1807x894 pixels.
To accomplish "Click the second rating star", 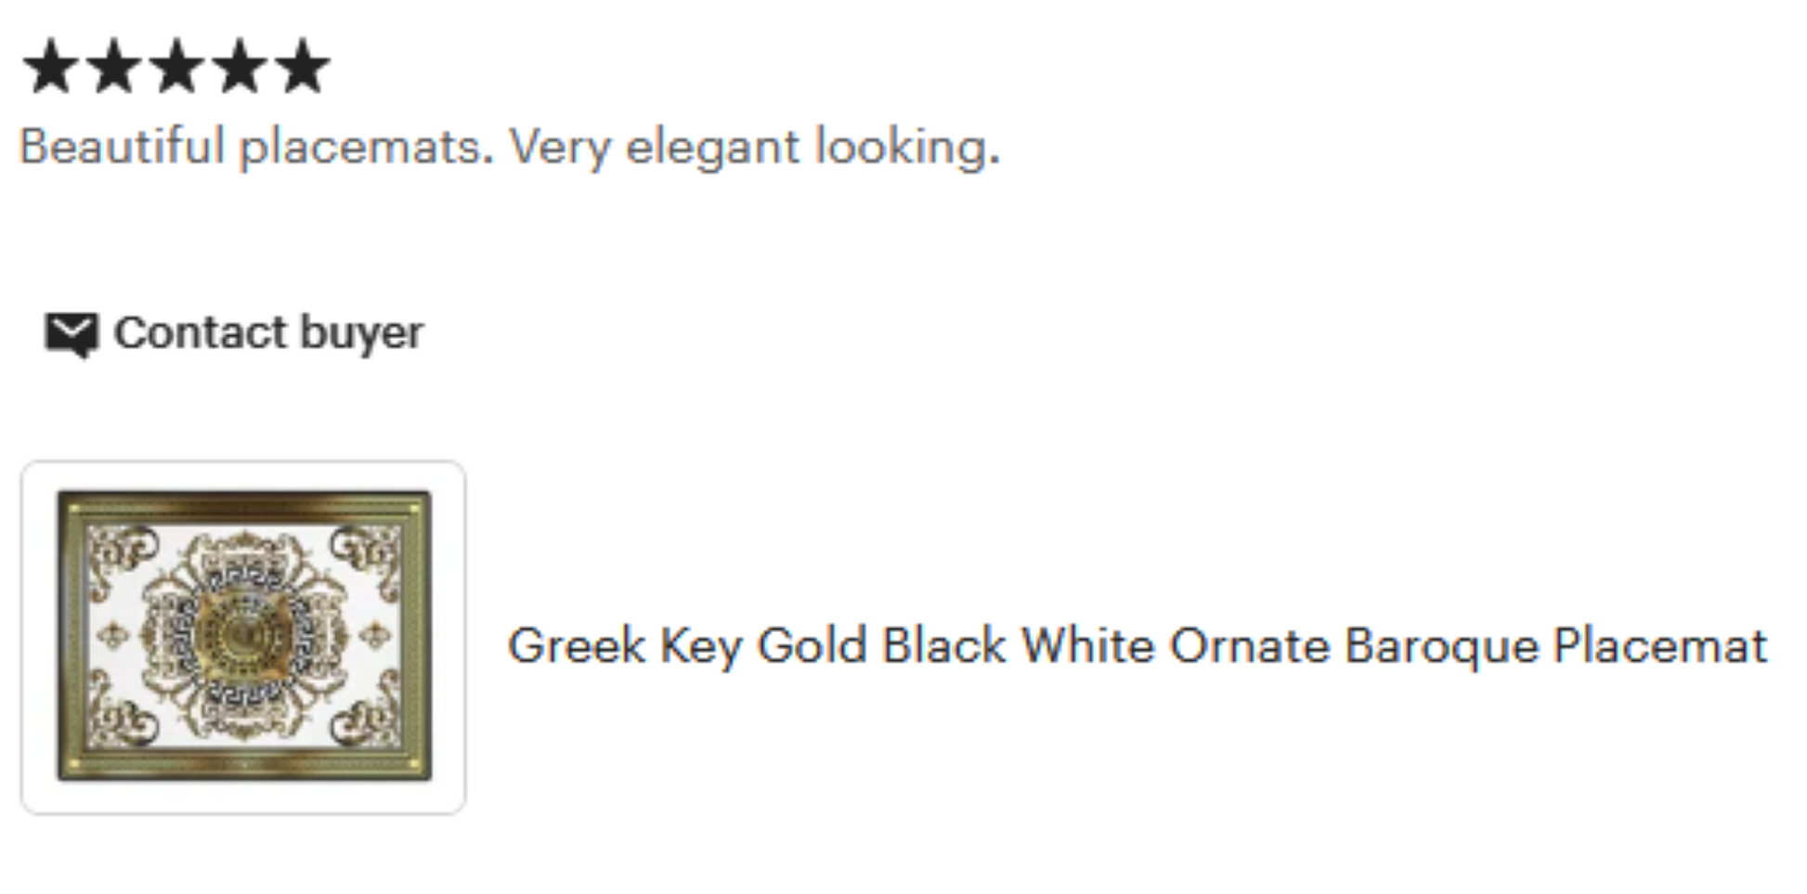I will pos(114,67).
